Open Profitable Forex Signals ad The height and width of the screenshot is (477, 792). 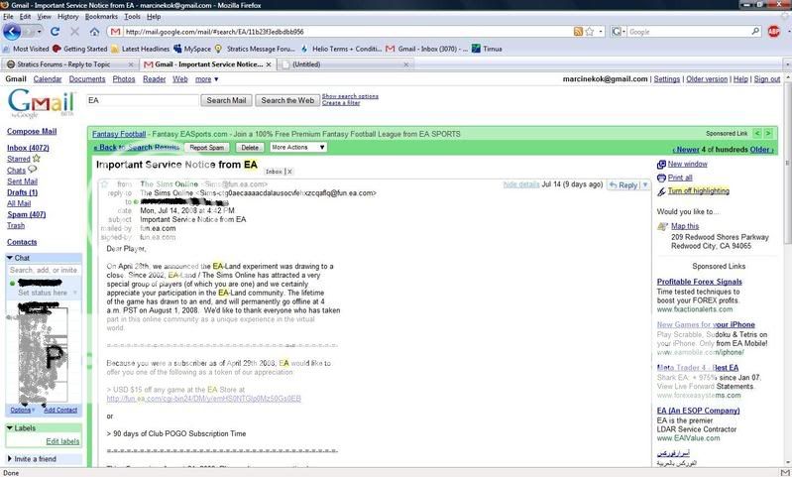700,282
